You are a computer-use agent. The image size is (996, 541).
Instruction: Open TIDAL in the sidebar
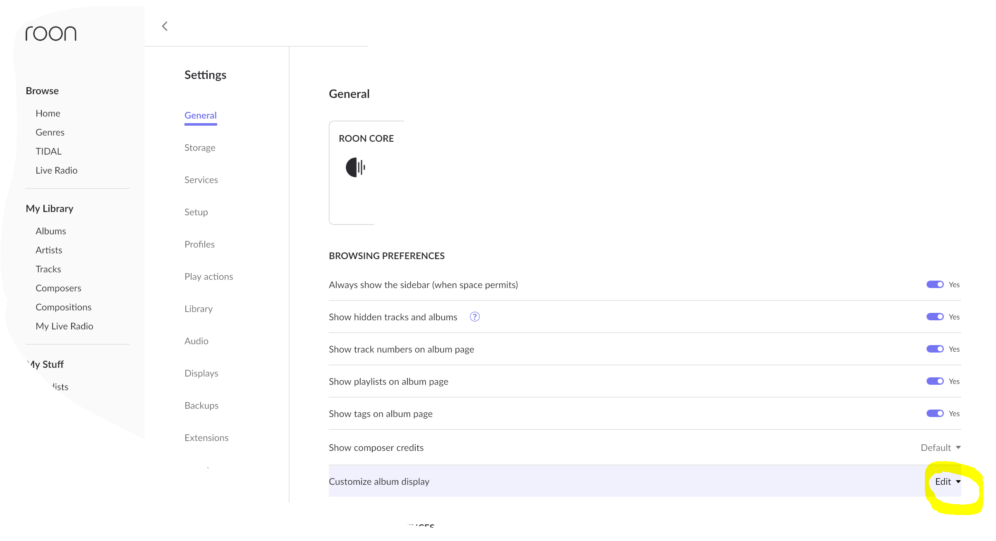[x=48, y=152]
